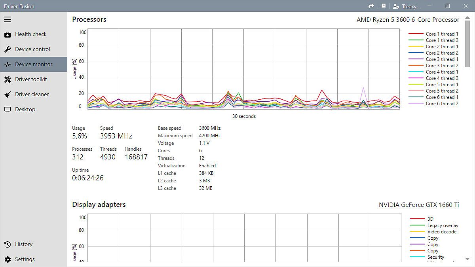Click the Legacy overlay legend entry
The height and width of the screenshot is (267, 475).
[x=434, y=225]
